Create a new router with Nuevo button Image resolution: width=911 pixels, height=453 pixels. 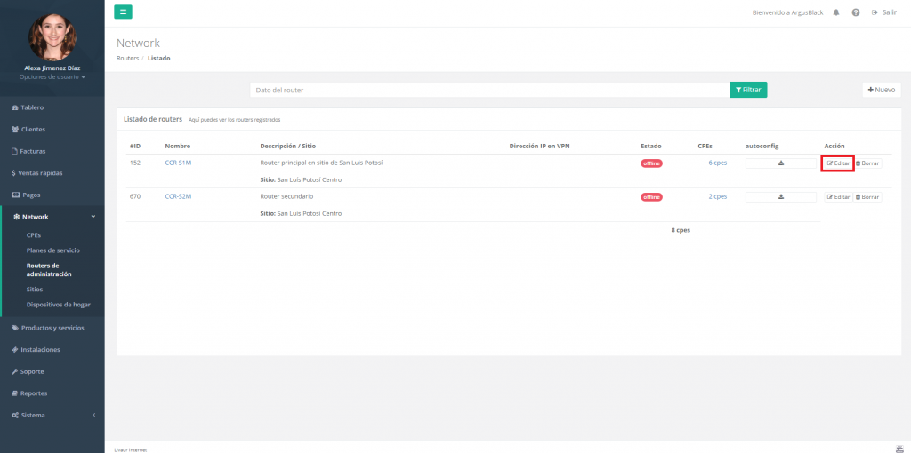click(882, 90)
